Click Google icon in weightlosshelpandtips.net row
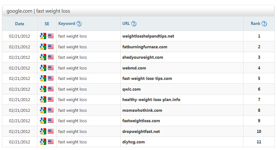The width and height of the screenshot is (277, 150). (43, 36)
